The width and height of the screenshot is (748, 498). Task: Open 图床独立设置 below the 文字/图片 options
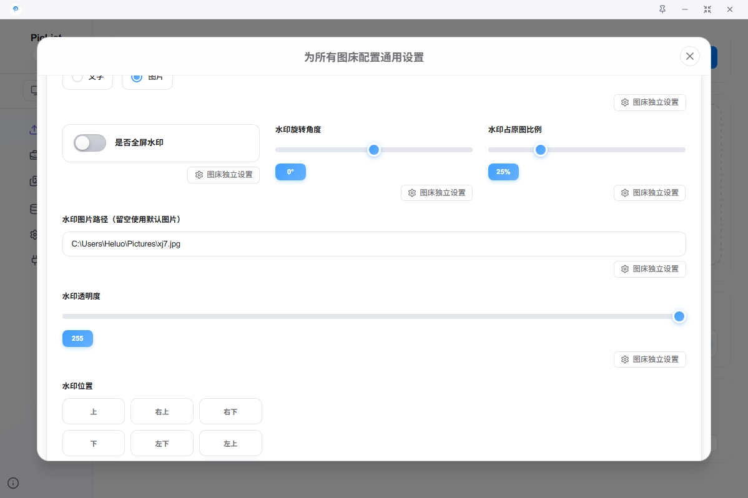tap(649, 102)
